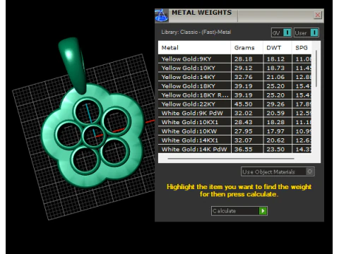
Task: Click the Metal Weights cone icon
Action: 162,16
